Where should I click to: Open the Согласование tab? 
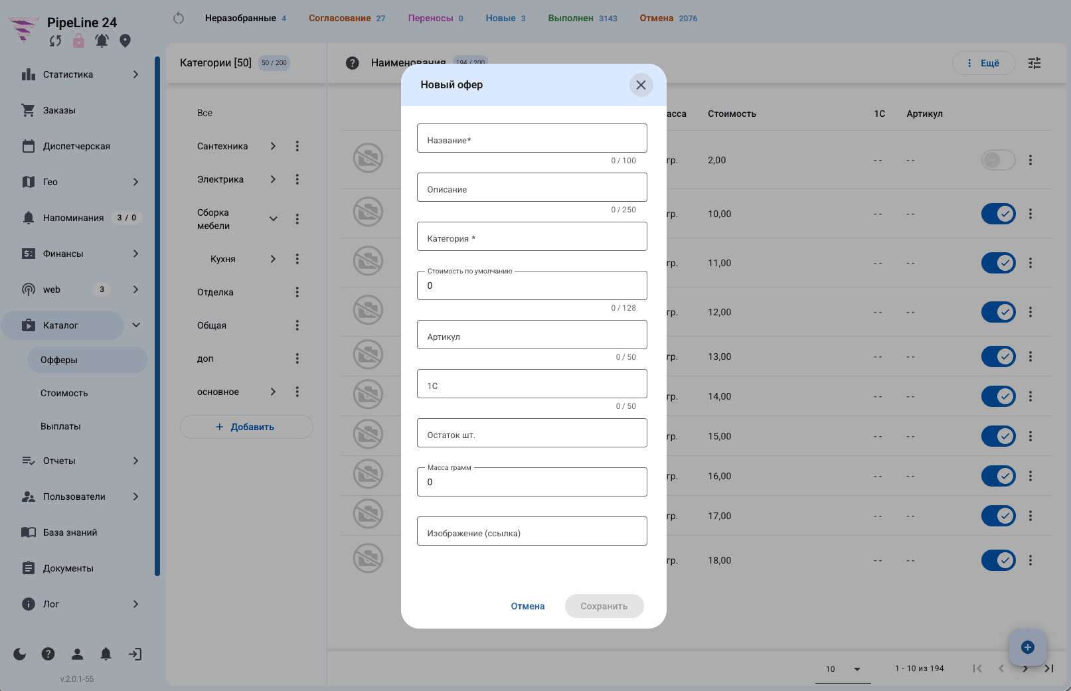click(347, 18)
